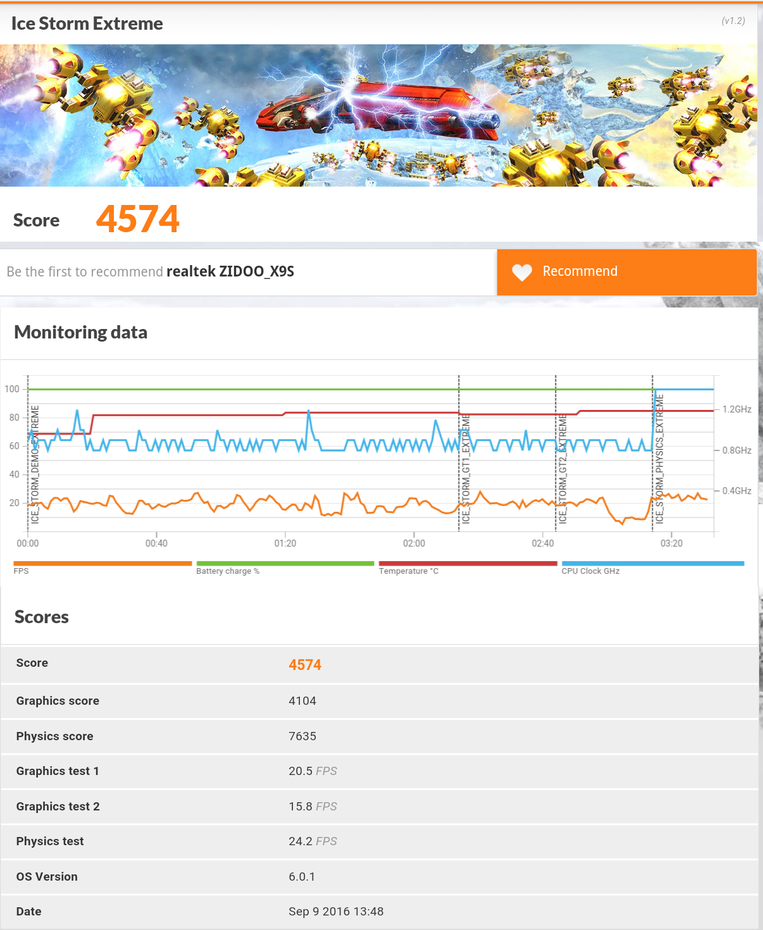The height and width of the screenshot is (930, 763).
Task: Click the Graphics score value 4104
Action: pos(302,701)
